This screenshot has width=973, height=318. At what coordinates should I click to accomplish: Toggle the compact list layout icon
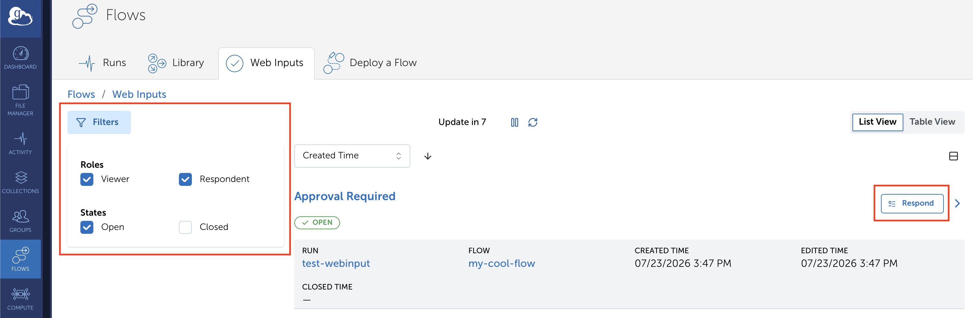click(x=953, y=156)
